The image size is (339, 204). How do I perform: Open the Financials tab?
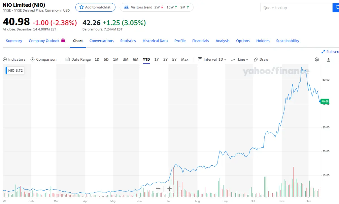[x=201, y=41]
